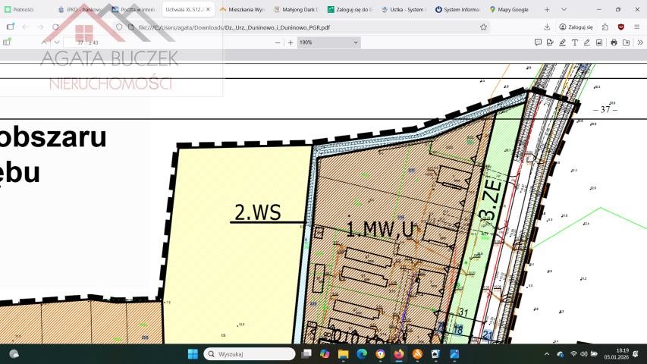This screenshot has width=647, height=364.
Task: Click the Zaloguj się account button
Action: [576, 27]
